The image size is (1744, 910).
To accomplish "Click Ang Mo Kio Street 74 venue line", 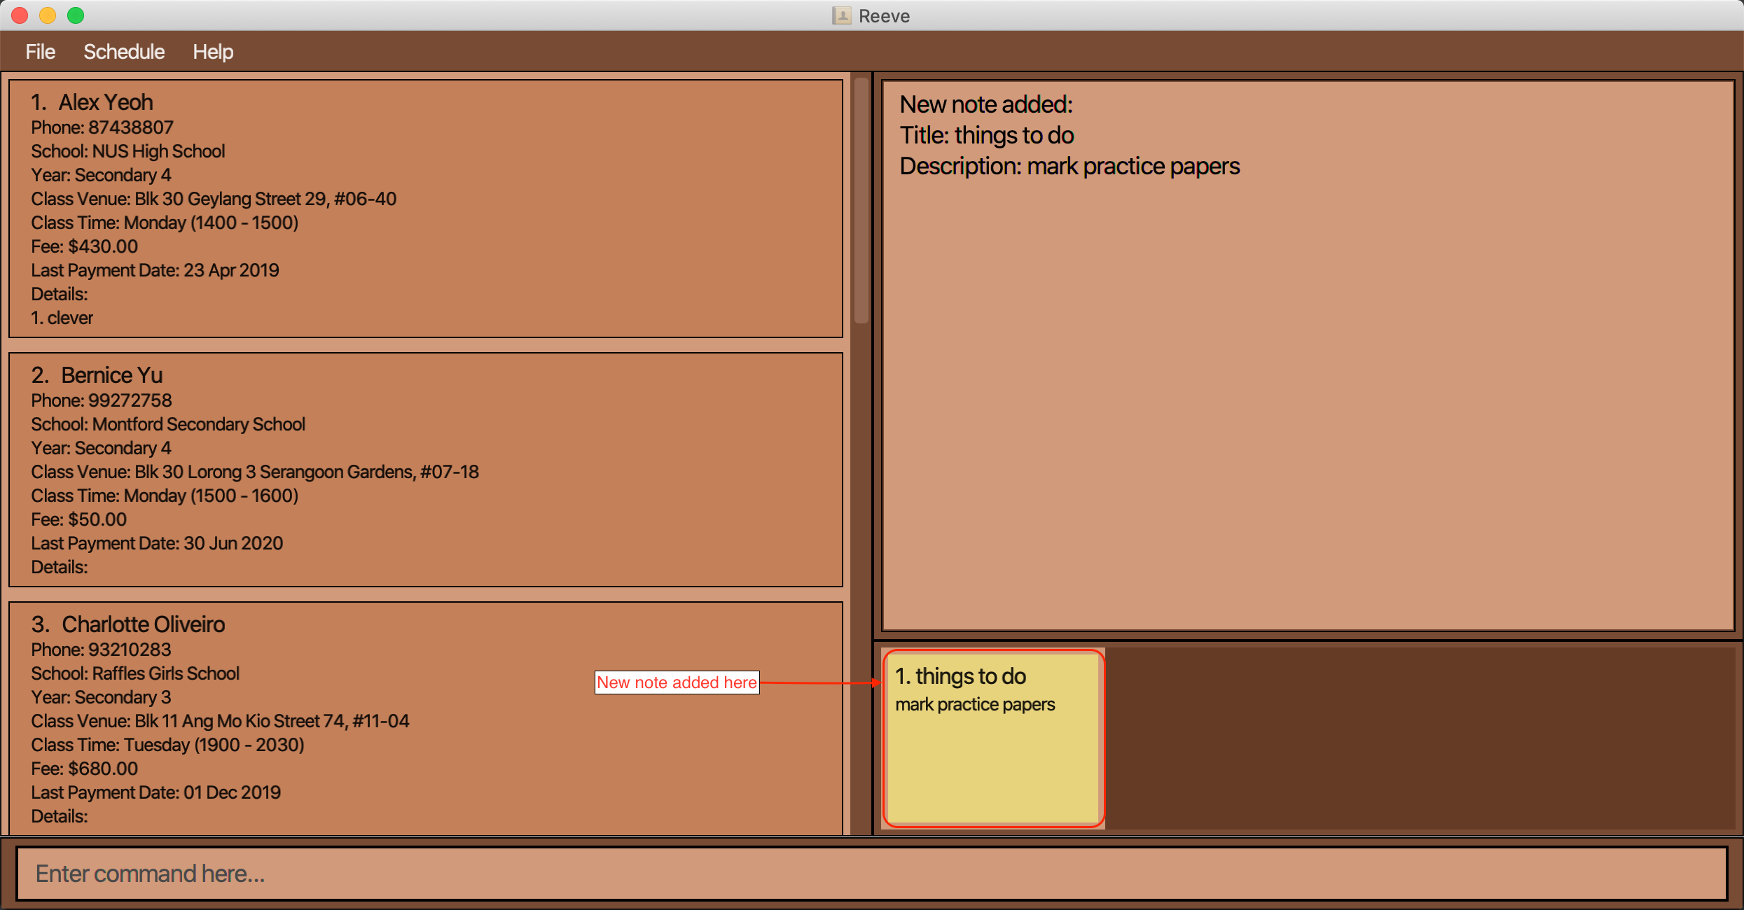I will 220,721.
